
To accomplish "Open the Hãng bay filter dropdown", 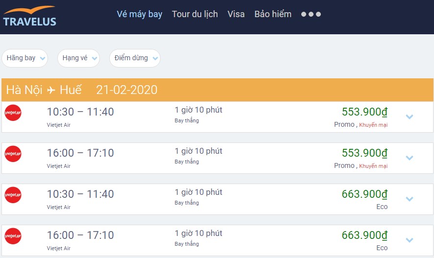I will click(25, 58).
